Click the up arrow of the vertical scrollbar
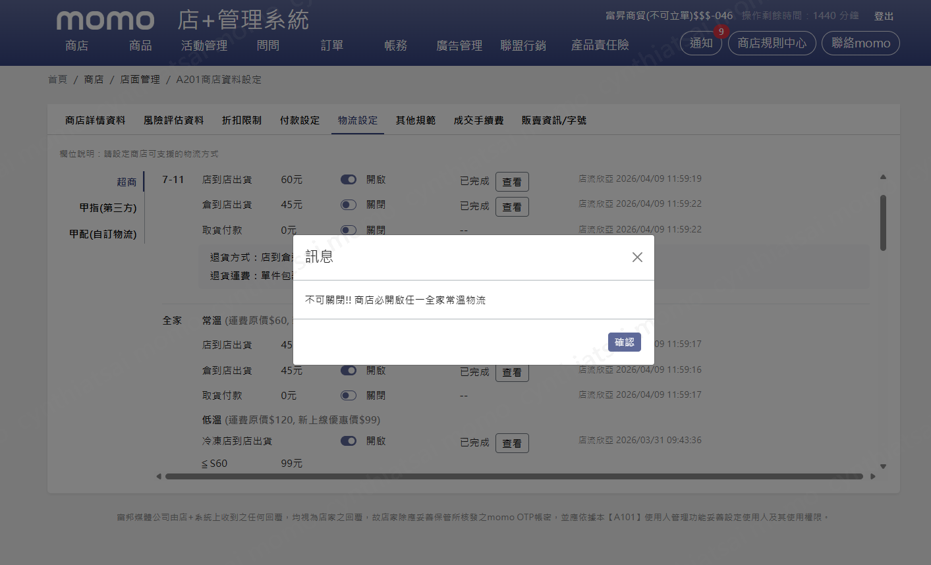 click(x=883, y=177)
